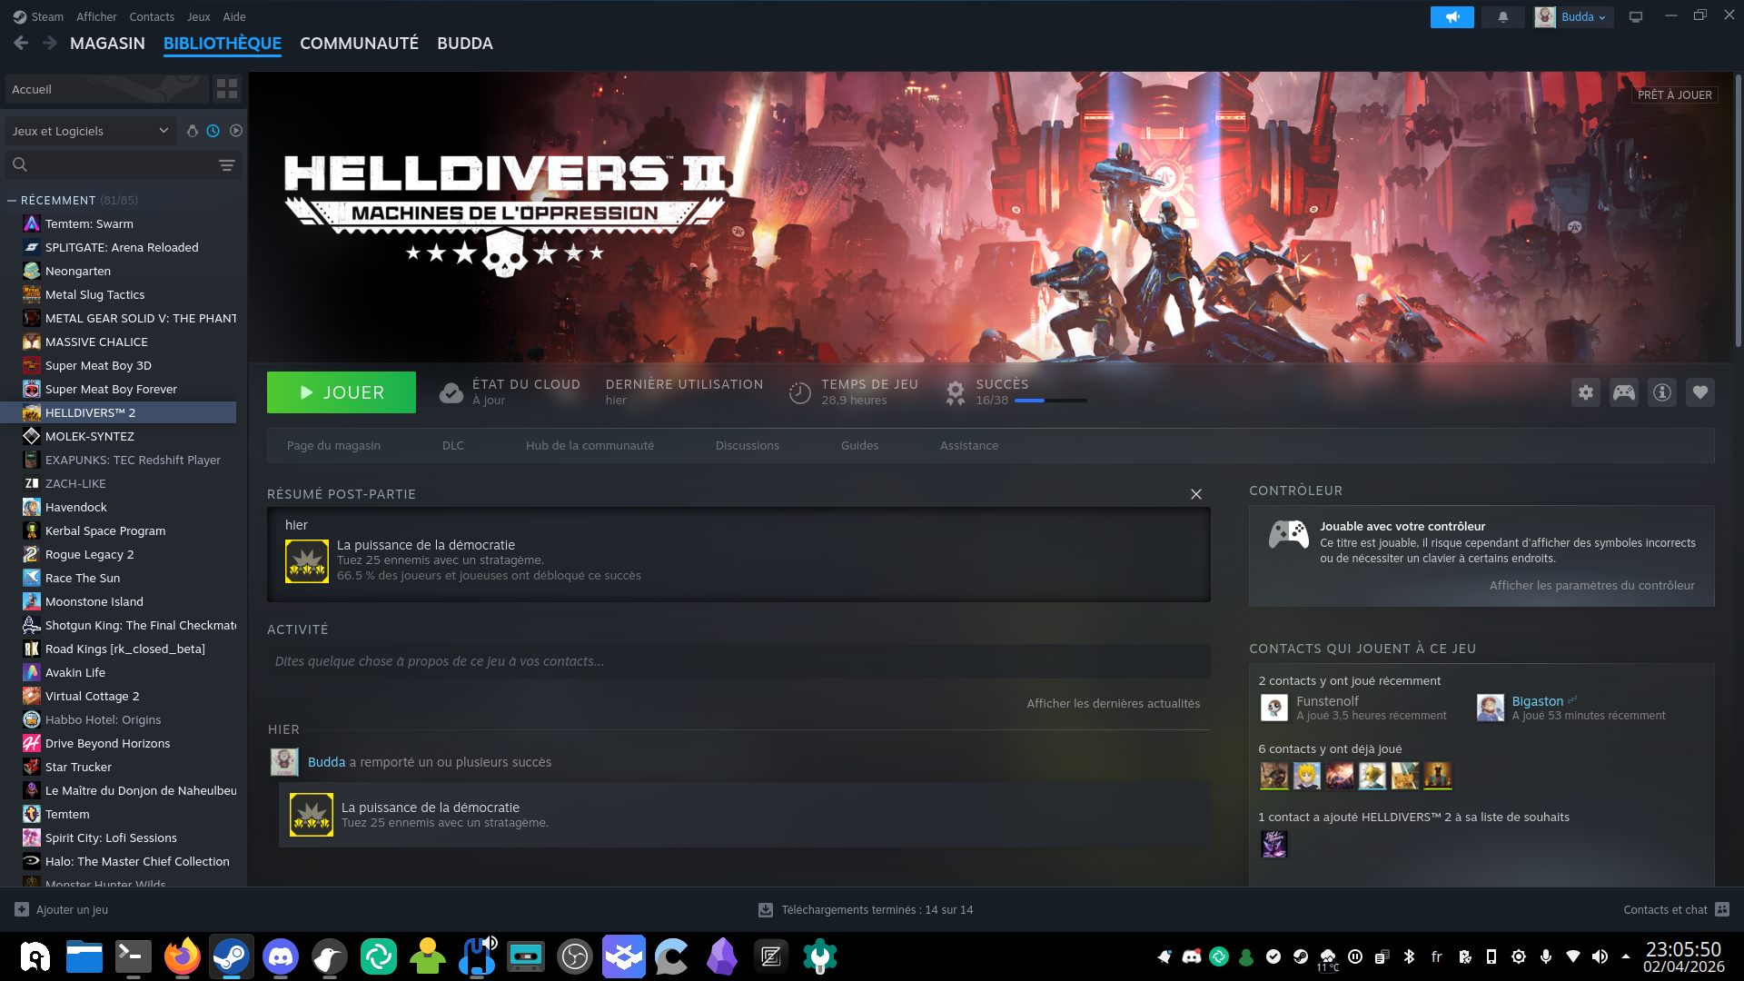Switch to the COMMUNAUTÉ tab
This screenshot has width=1744, height=981.
point(359,44)
